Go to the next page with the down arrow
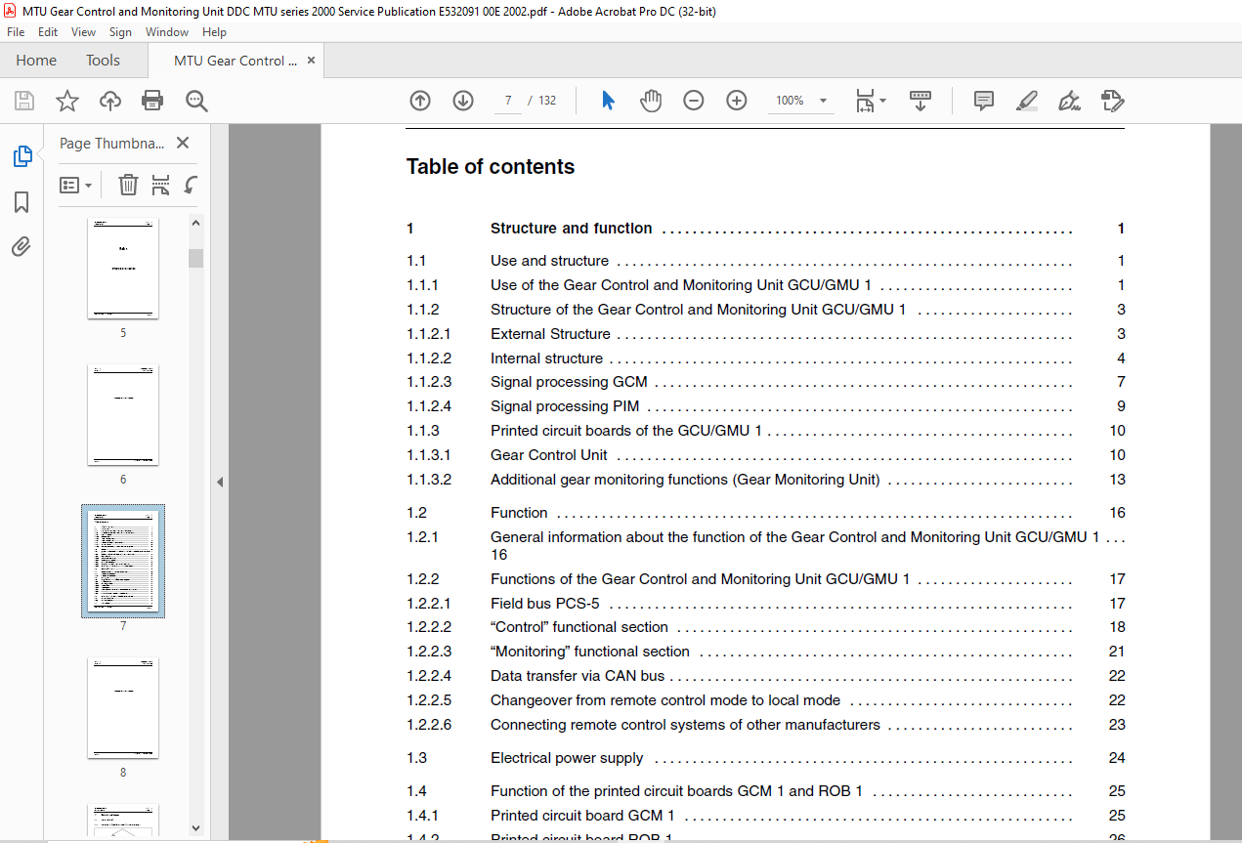 pos(463,101)
